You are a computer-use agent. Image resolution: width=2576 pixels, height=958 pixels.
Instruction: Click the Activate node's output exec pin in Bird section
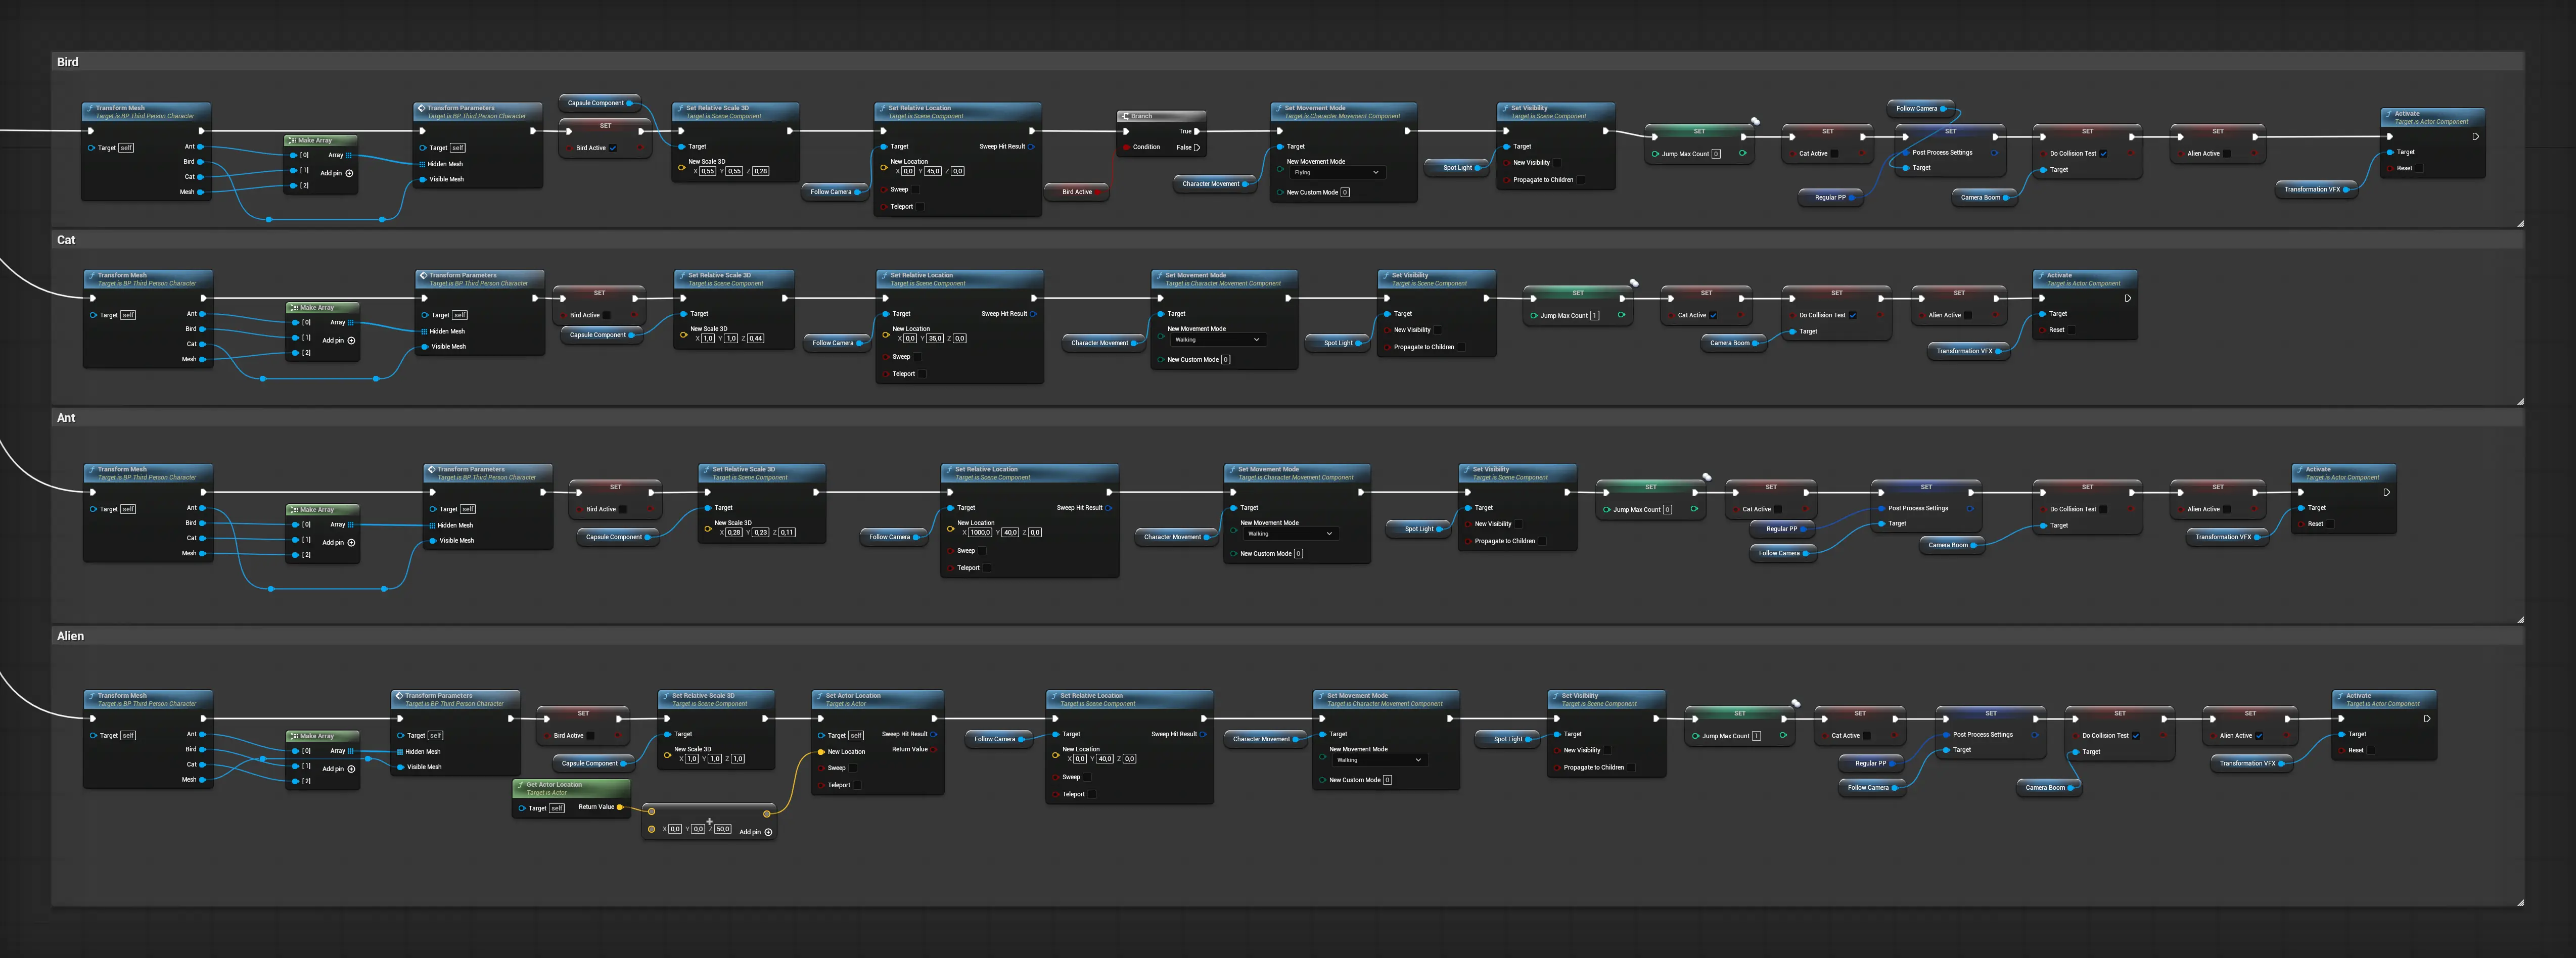(2476, 137)
